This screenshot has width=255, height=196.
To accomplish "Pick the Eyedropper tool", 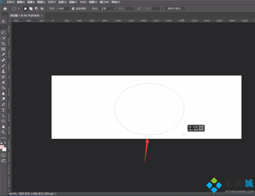I will tap(3, 55).
